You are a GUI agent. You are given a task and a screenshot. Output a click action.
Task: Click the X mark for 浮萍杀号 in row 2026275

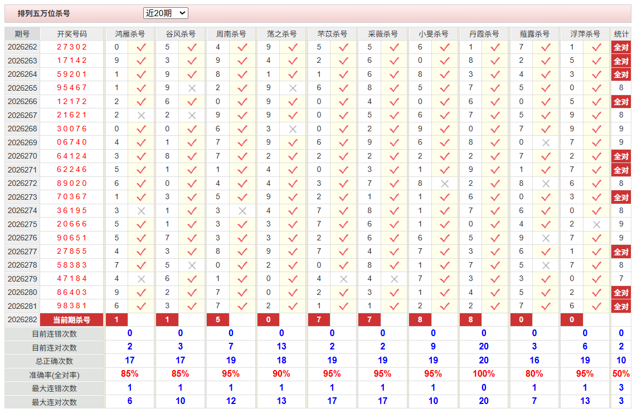[x=596, y=224]
